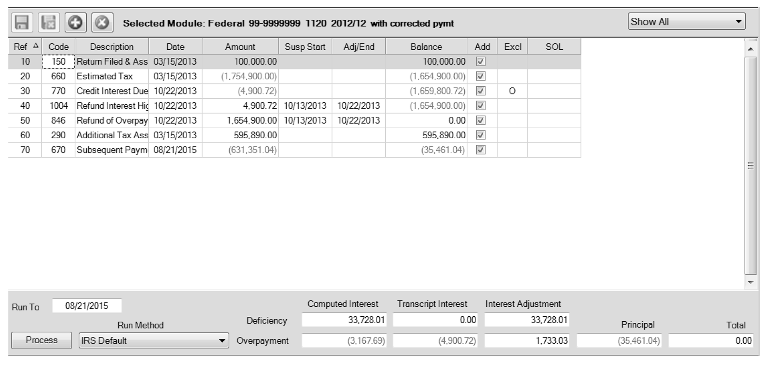
Task: Click the Run To date field
Action: tap(87, 306)
